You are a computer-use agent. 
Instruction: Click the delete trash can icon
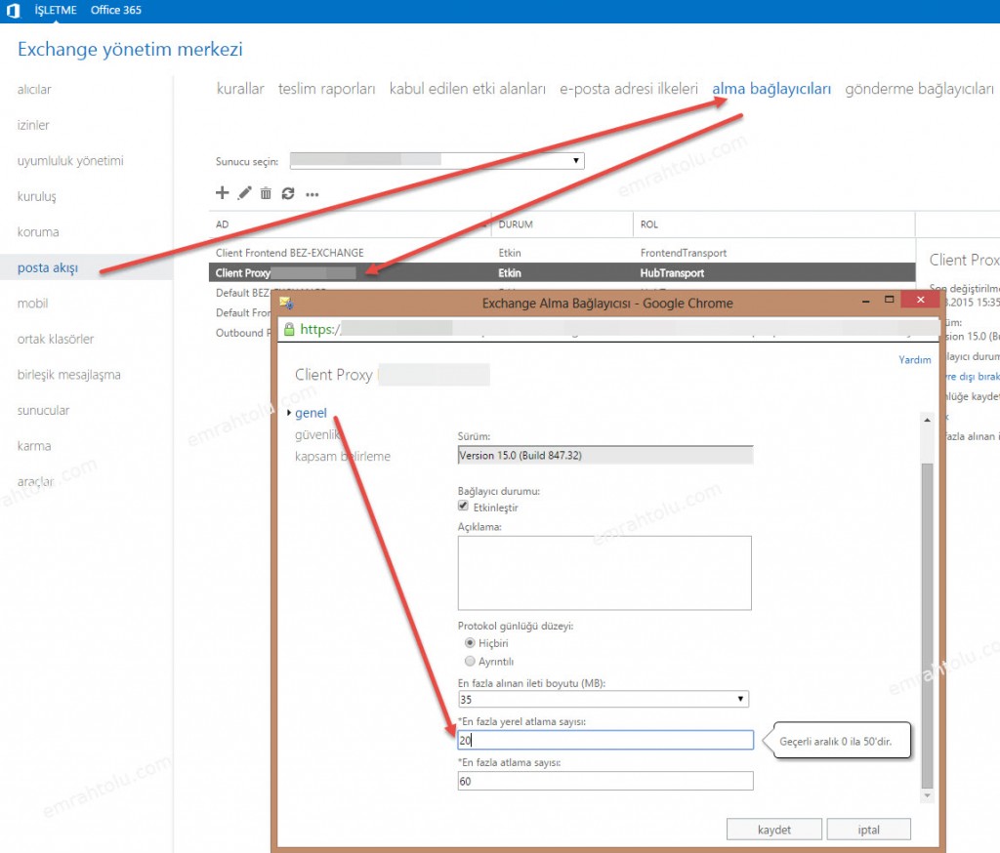coord(266,193)
